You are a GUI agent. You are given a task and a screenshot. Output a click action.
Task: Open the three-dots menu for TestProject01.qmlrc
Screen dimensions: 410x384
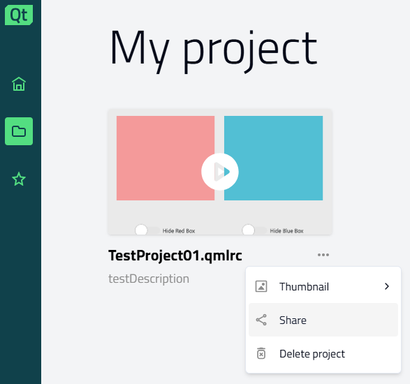point(323,255)
